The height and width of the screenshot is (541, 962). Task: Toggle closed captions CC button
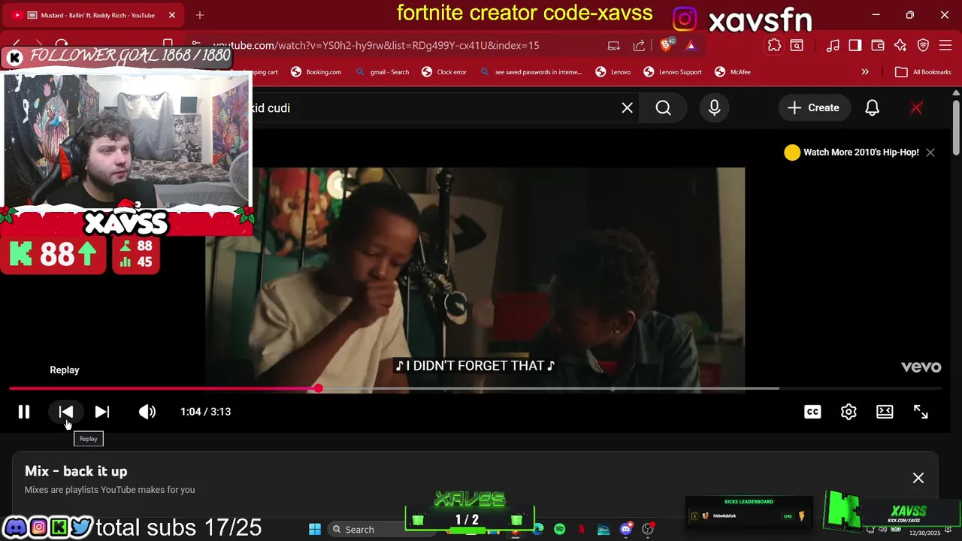point(812,412)
